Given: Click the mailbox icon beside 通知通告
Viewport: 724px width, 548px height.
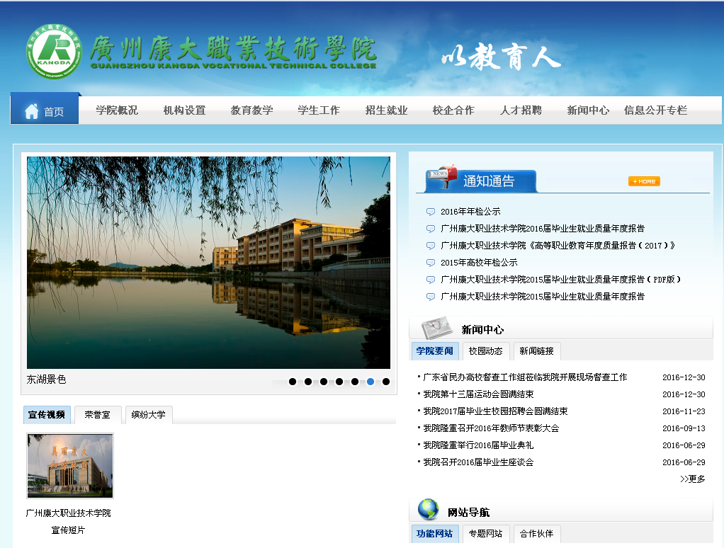Looking at the screenshot, I should pos(441,178).
